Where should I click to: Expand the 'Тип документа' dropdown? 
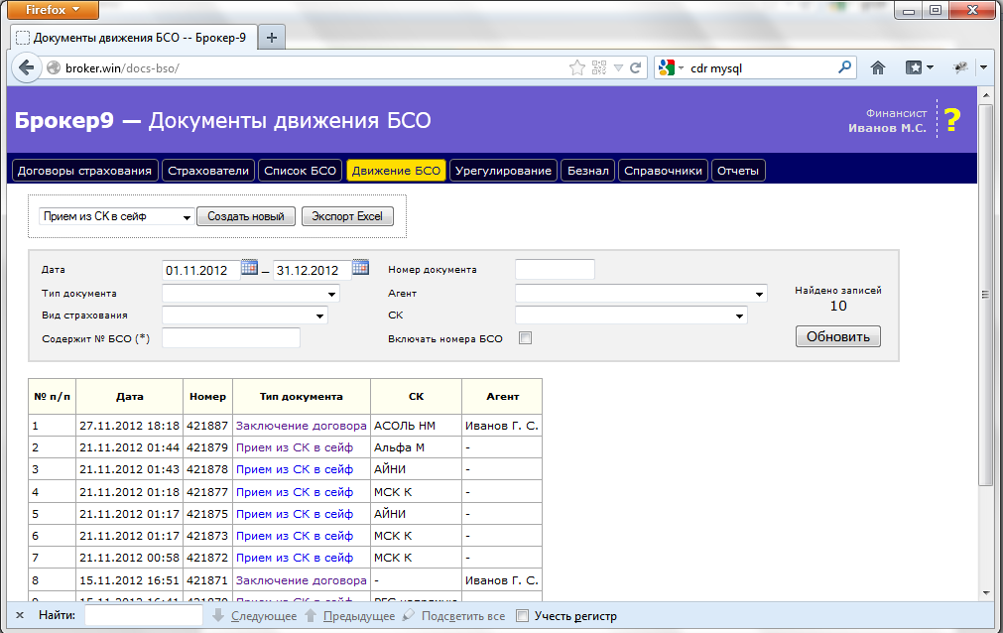pyautogui.click(x=251, y=293)
